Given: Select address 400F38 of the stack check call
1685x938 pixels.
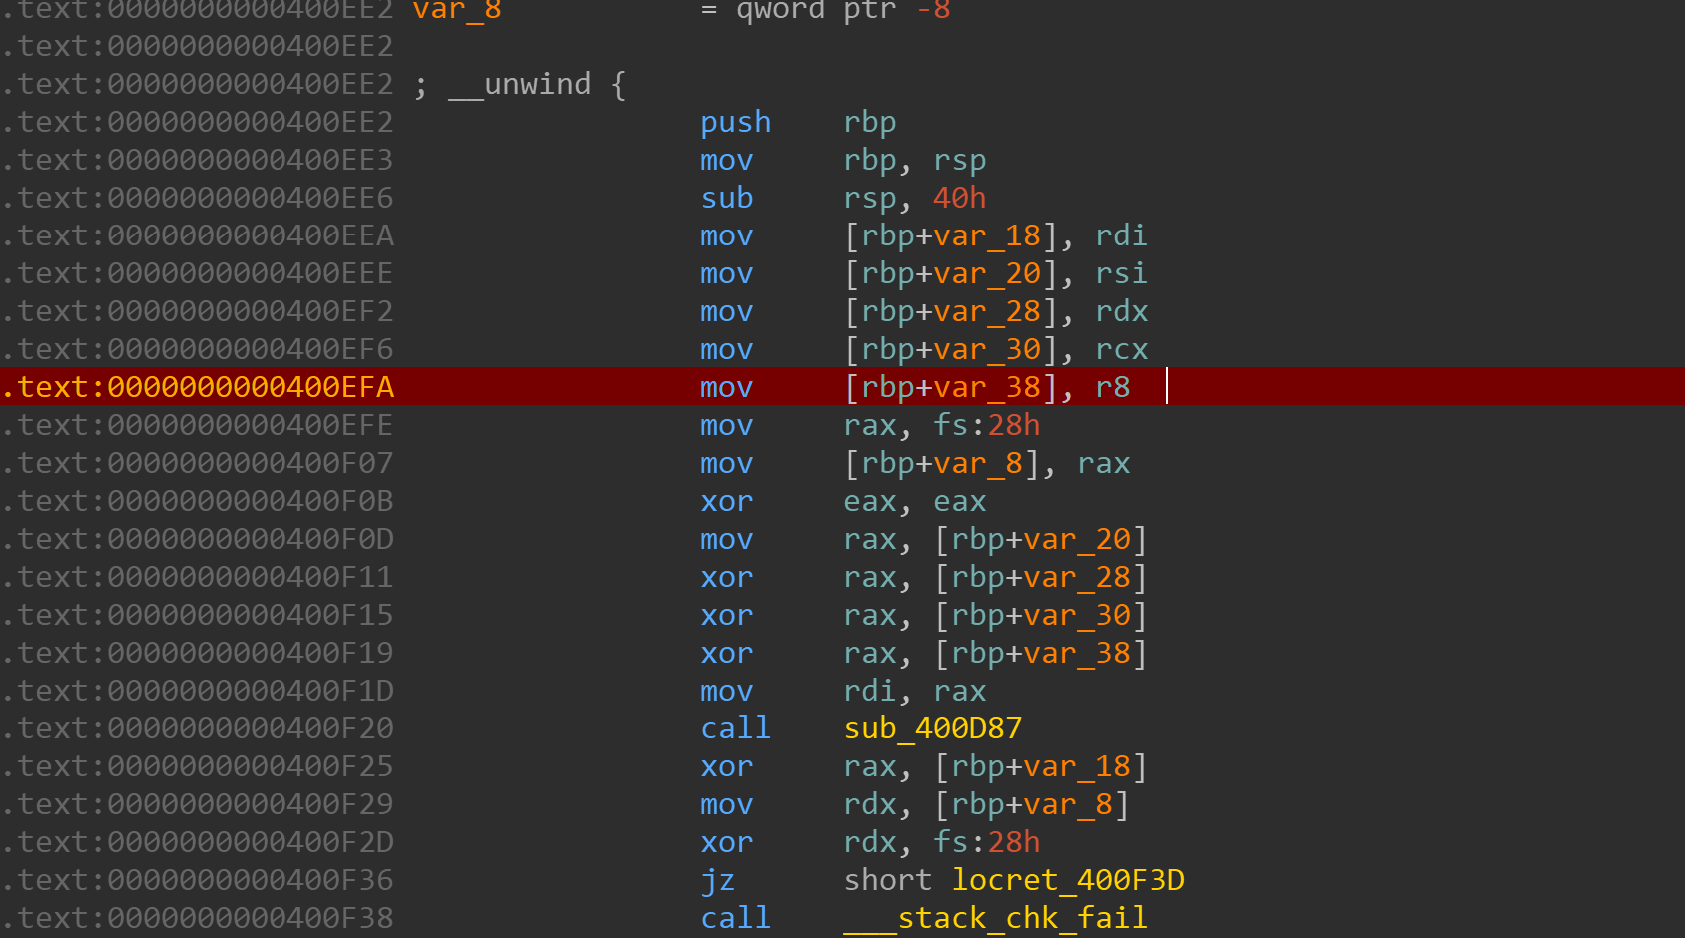Looking at the screenshot, I should point(198,918).
